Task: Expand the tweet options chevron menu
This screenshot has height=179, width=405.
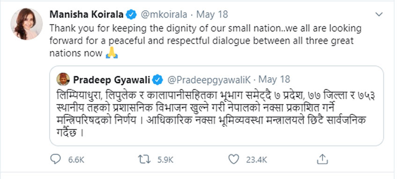Action: point(379,14)
